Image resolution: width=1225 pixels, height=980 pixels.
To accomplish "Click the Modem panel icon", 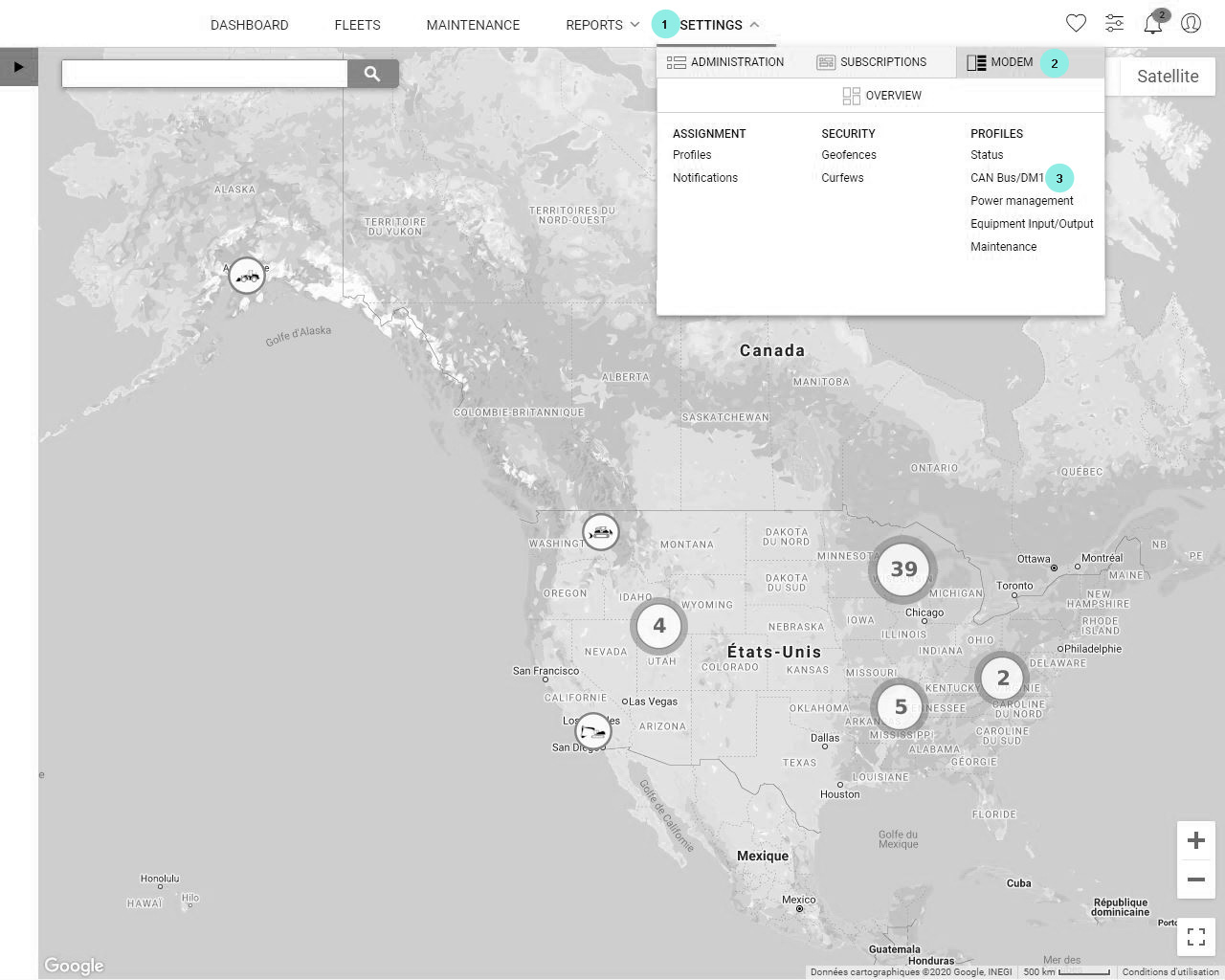I will tap(976, 62).
